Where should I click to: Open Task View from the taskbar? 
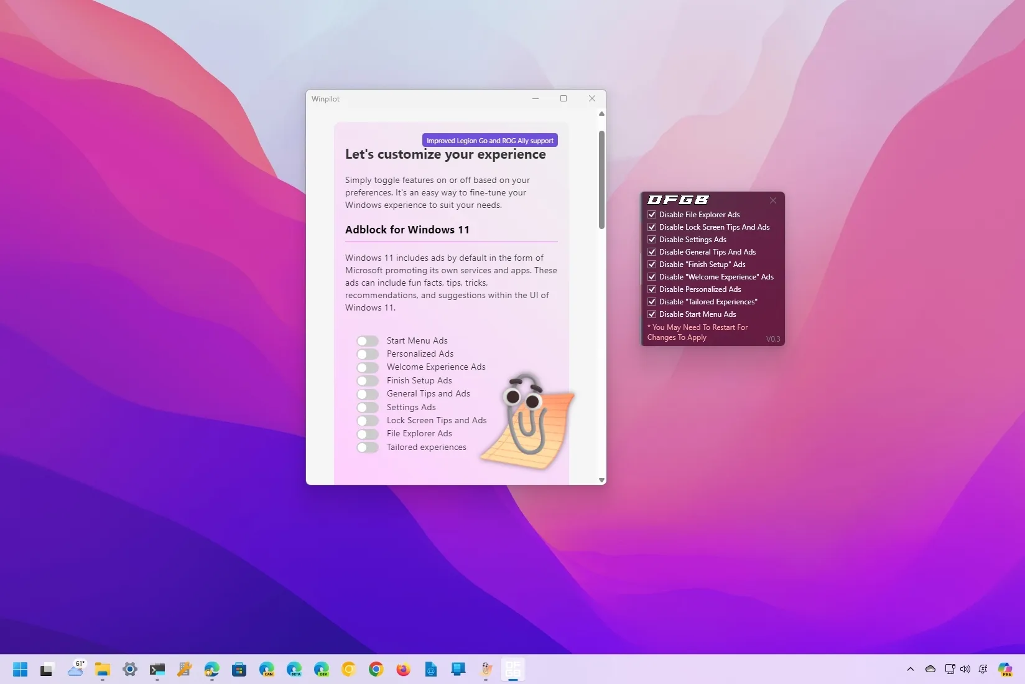(x=47, y=670)
